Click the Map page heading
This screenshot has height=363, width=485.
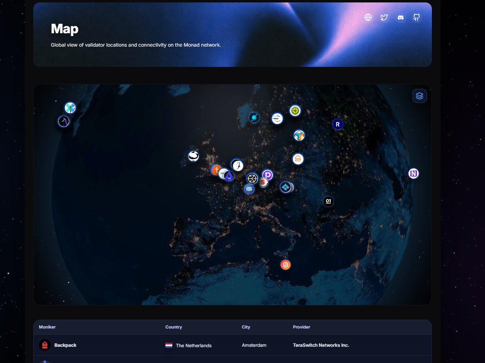(x=64, y=29)
